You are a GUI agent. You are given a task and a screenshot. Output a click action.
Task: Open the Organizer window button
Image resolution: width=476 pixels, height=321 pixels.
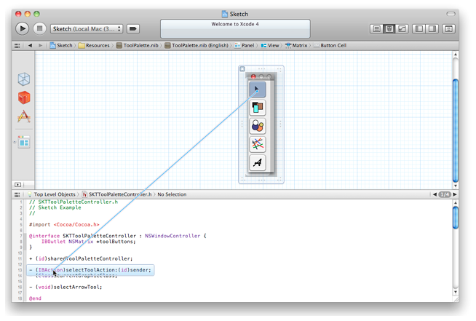pyautogui.click(x=448, y=29)
